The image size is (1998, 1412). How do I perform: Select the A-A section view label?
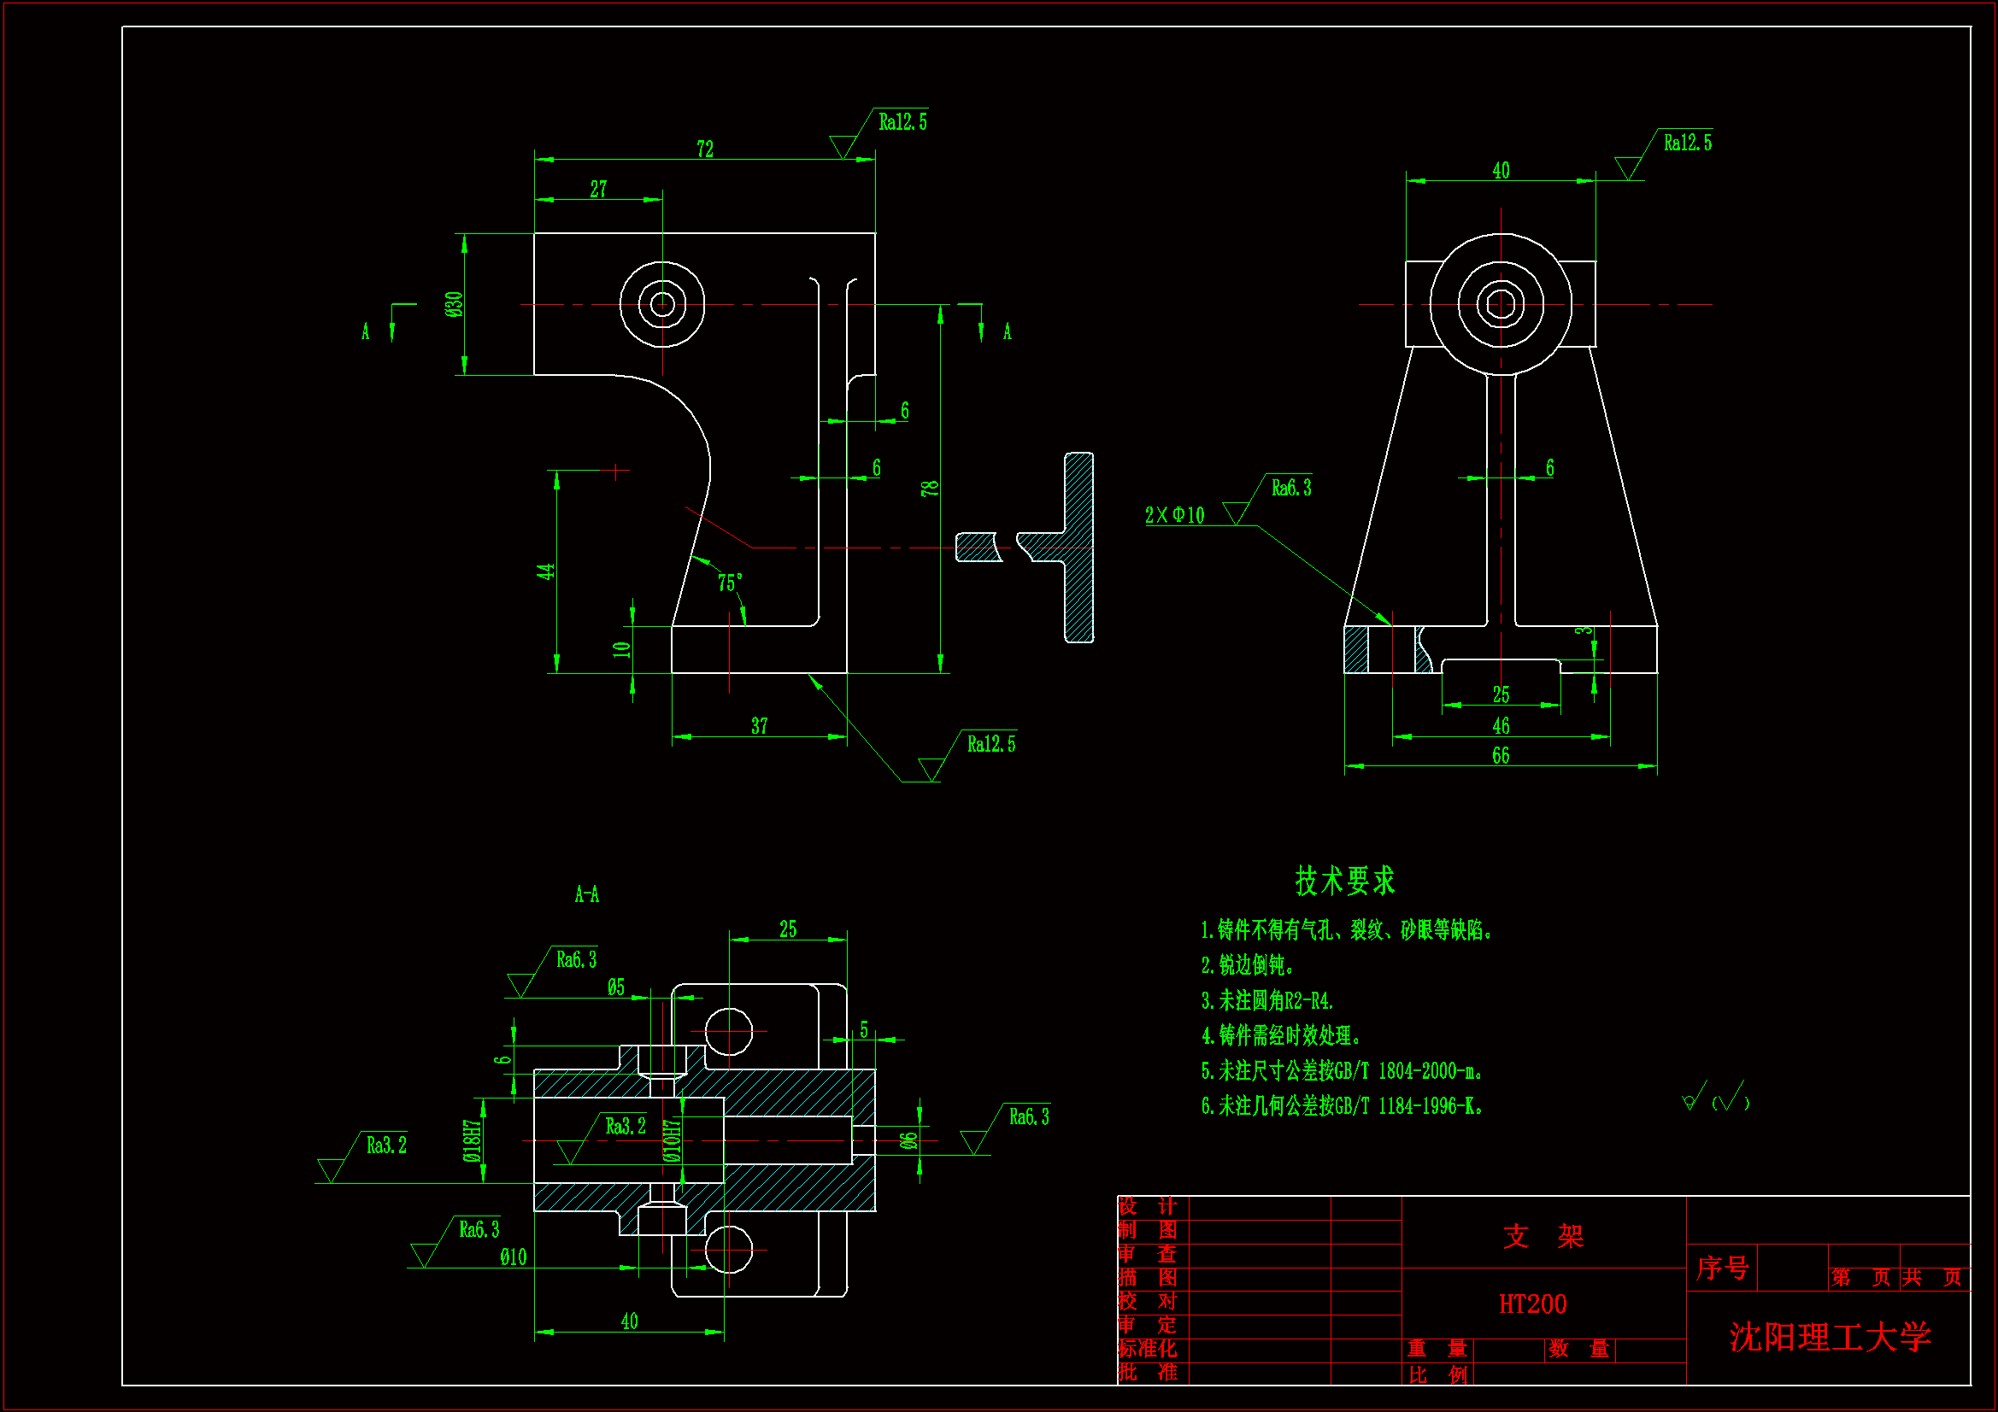(x=586, y=894)
